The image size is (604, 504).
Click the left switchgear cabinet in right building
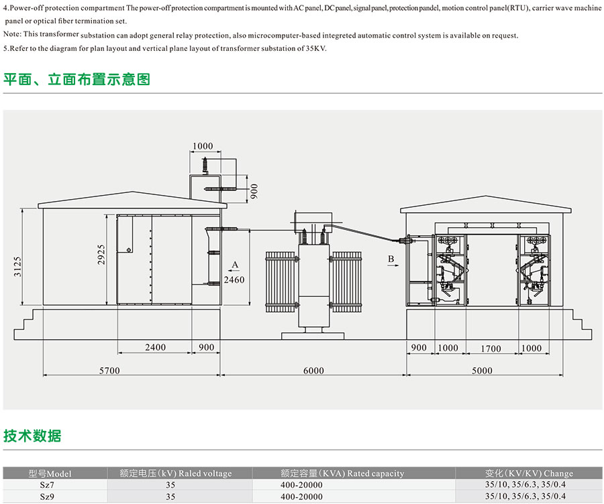coord(448,269)
